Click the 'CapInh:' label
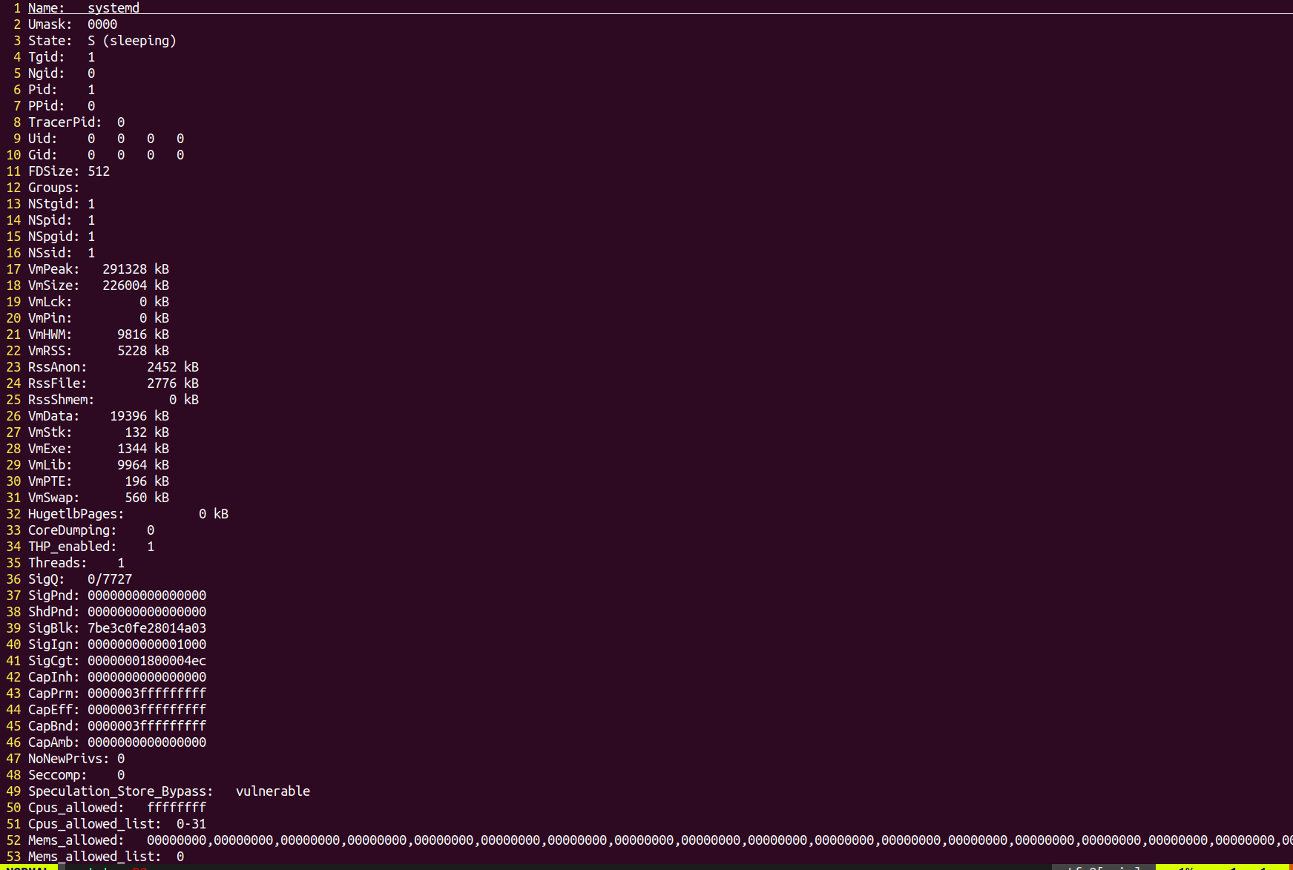 tap(54, 677)
